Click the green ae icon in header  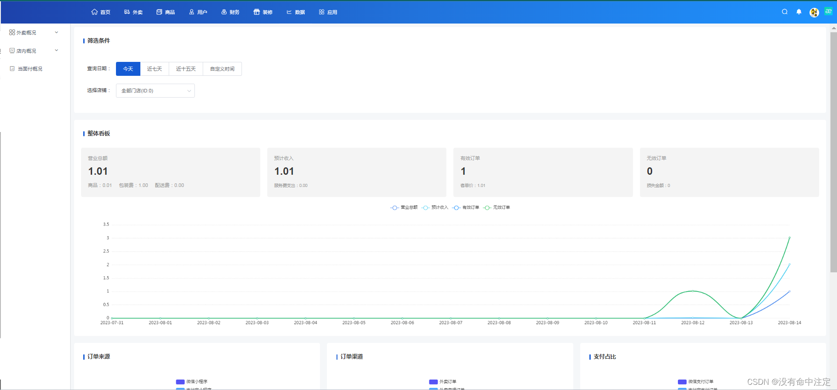[828, 11]
